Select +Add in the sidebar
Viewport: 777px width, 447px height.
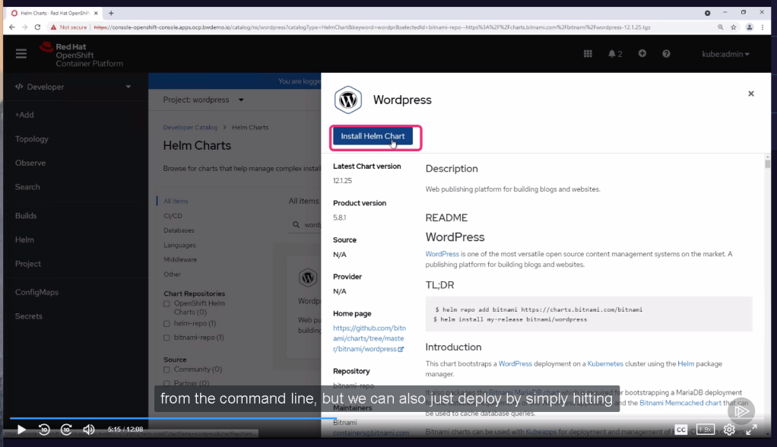click(x=24, y=115)
